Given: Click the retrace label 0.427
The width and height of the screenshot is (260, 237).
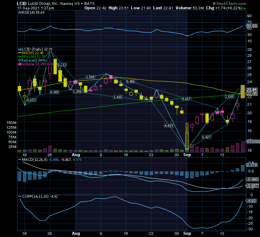Looking at the screenshot, I should coord(207,137).
